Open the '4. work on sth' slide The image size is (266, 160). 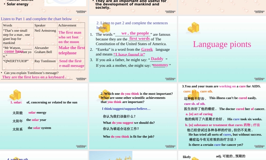coord(44,155)
